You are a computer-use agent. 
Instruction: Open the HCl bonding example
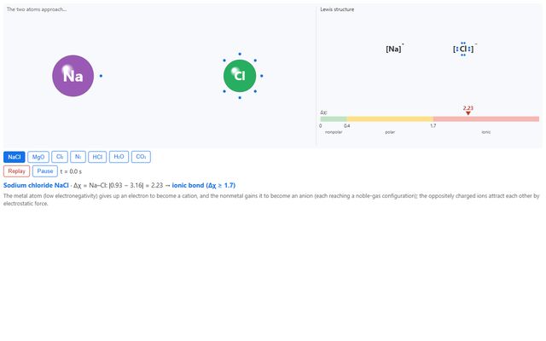(x=97, y=157)
